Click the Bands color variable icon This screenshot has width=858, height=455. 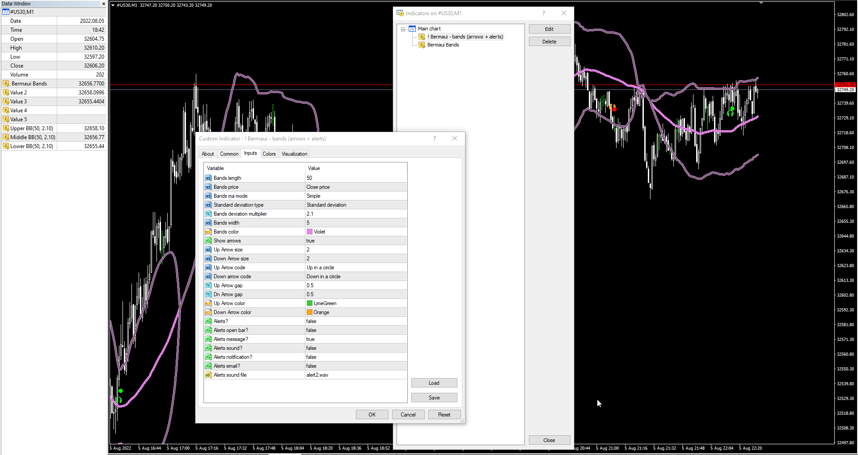pyautogui.click(x=208, y=232)
